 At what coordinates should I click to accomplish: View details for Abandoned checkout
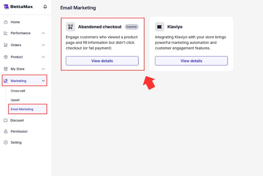[x=102, y=61]
